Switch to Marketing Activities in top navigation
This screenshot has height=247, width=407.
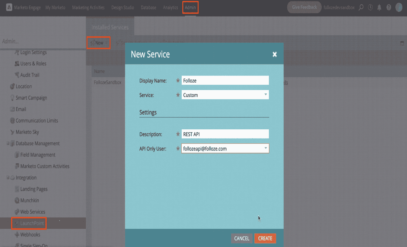(88, 7)
